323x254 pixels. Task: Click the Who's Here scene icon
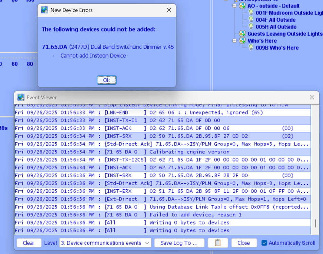click(243, 41)
